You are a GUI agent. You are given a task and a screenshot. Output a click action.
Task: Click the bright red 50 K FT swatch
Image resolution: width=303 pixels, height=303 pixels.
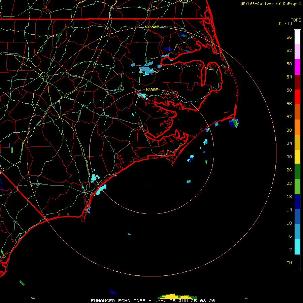pyautogui.click(x=297, y=97)
